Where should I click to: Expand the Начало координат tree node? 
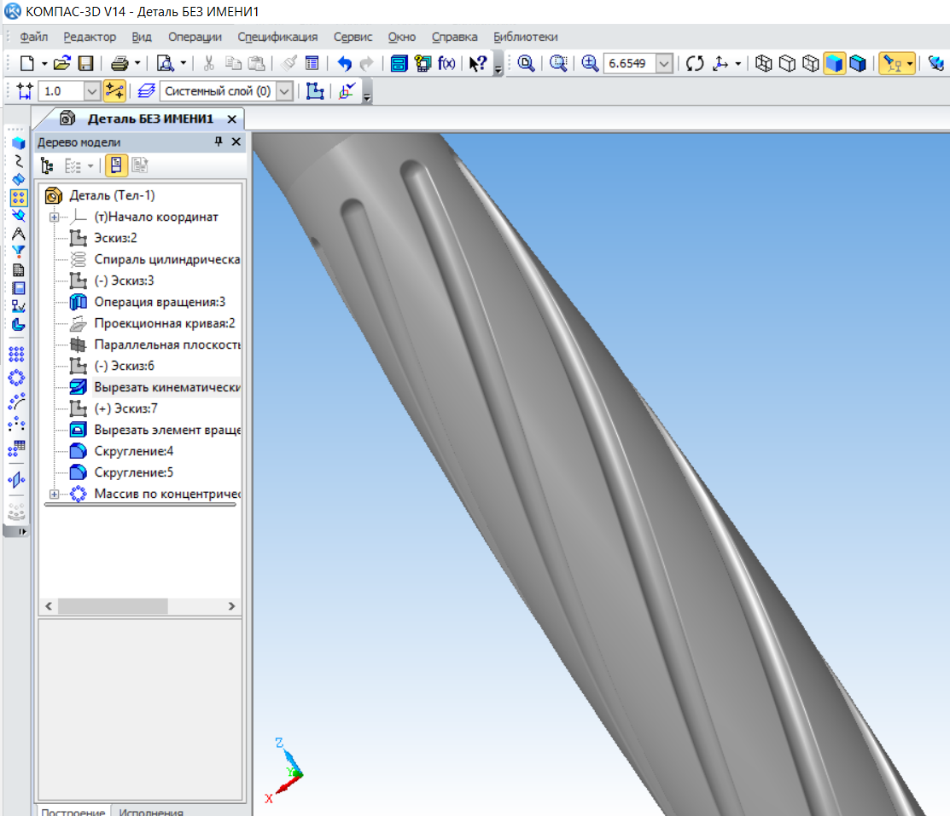click(x=55, y=217)
